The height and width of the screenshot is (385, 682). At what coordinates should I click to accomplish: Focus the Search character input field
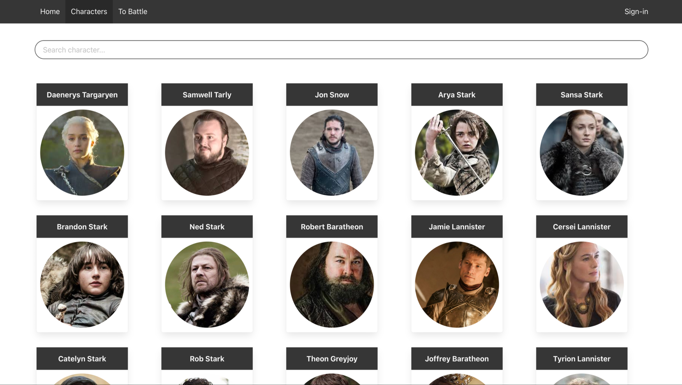[341, 50]
